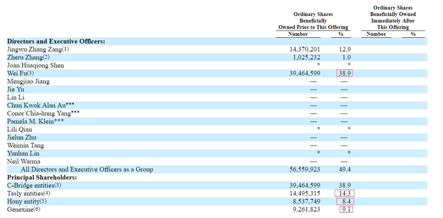
Task: Click Jingwu Zhang Zang's name
Action: pyautogui.click(x=34, y=49)
